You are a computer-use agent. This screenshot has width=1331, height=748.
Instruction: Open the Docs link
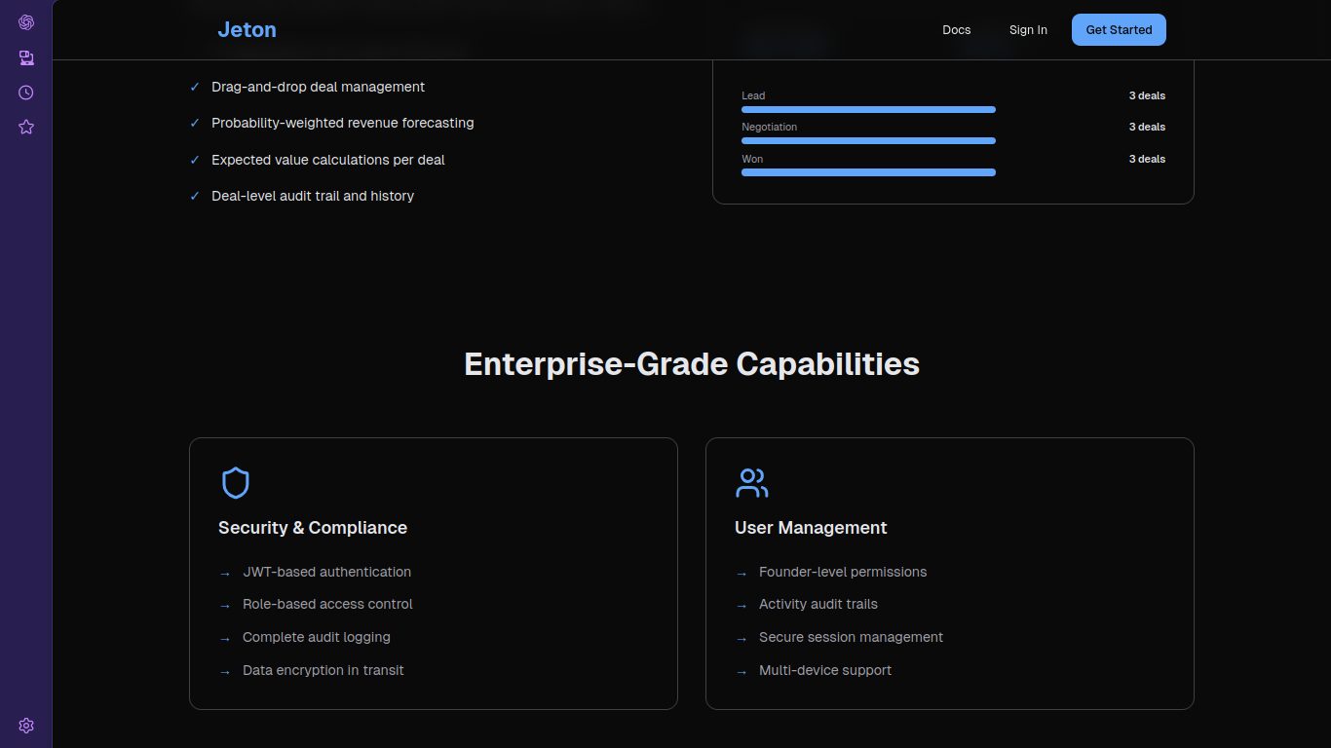point(957,30)
